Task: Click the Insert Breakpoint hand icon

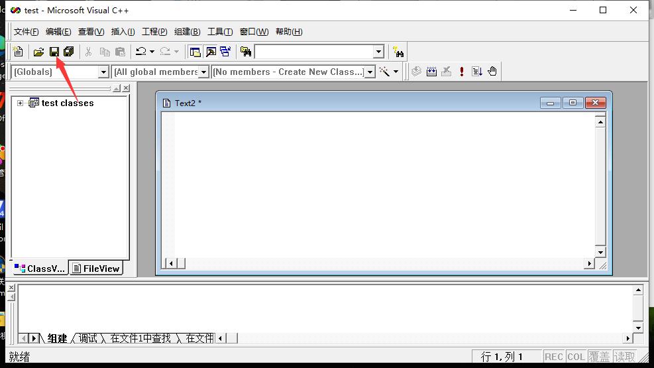Action: tap(492, 72)
